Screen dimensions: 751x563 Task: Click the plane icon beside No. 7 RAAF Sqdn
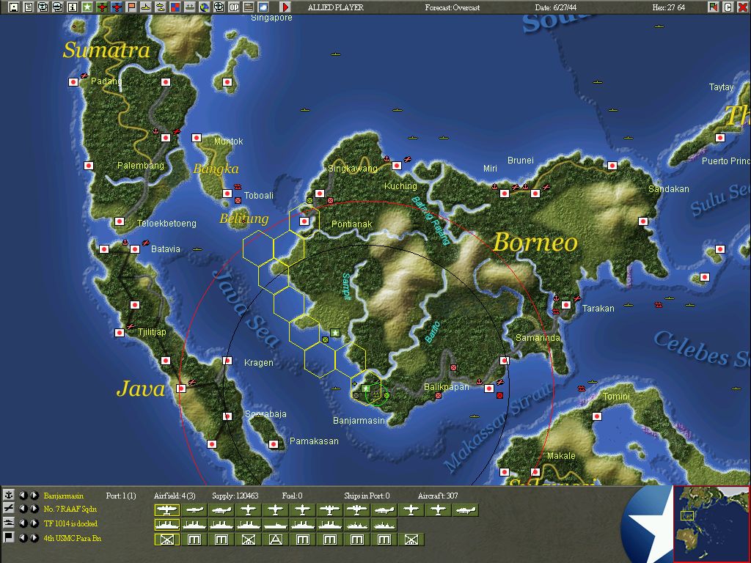[x=9, y=509]
